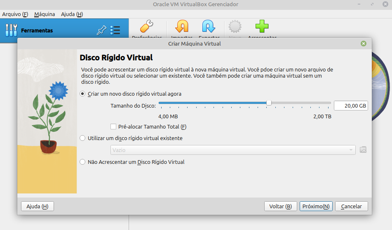
Task: Click the browse disk file icon
Action: 363,150
